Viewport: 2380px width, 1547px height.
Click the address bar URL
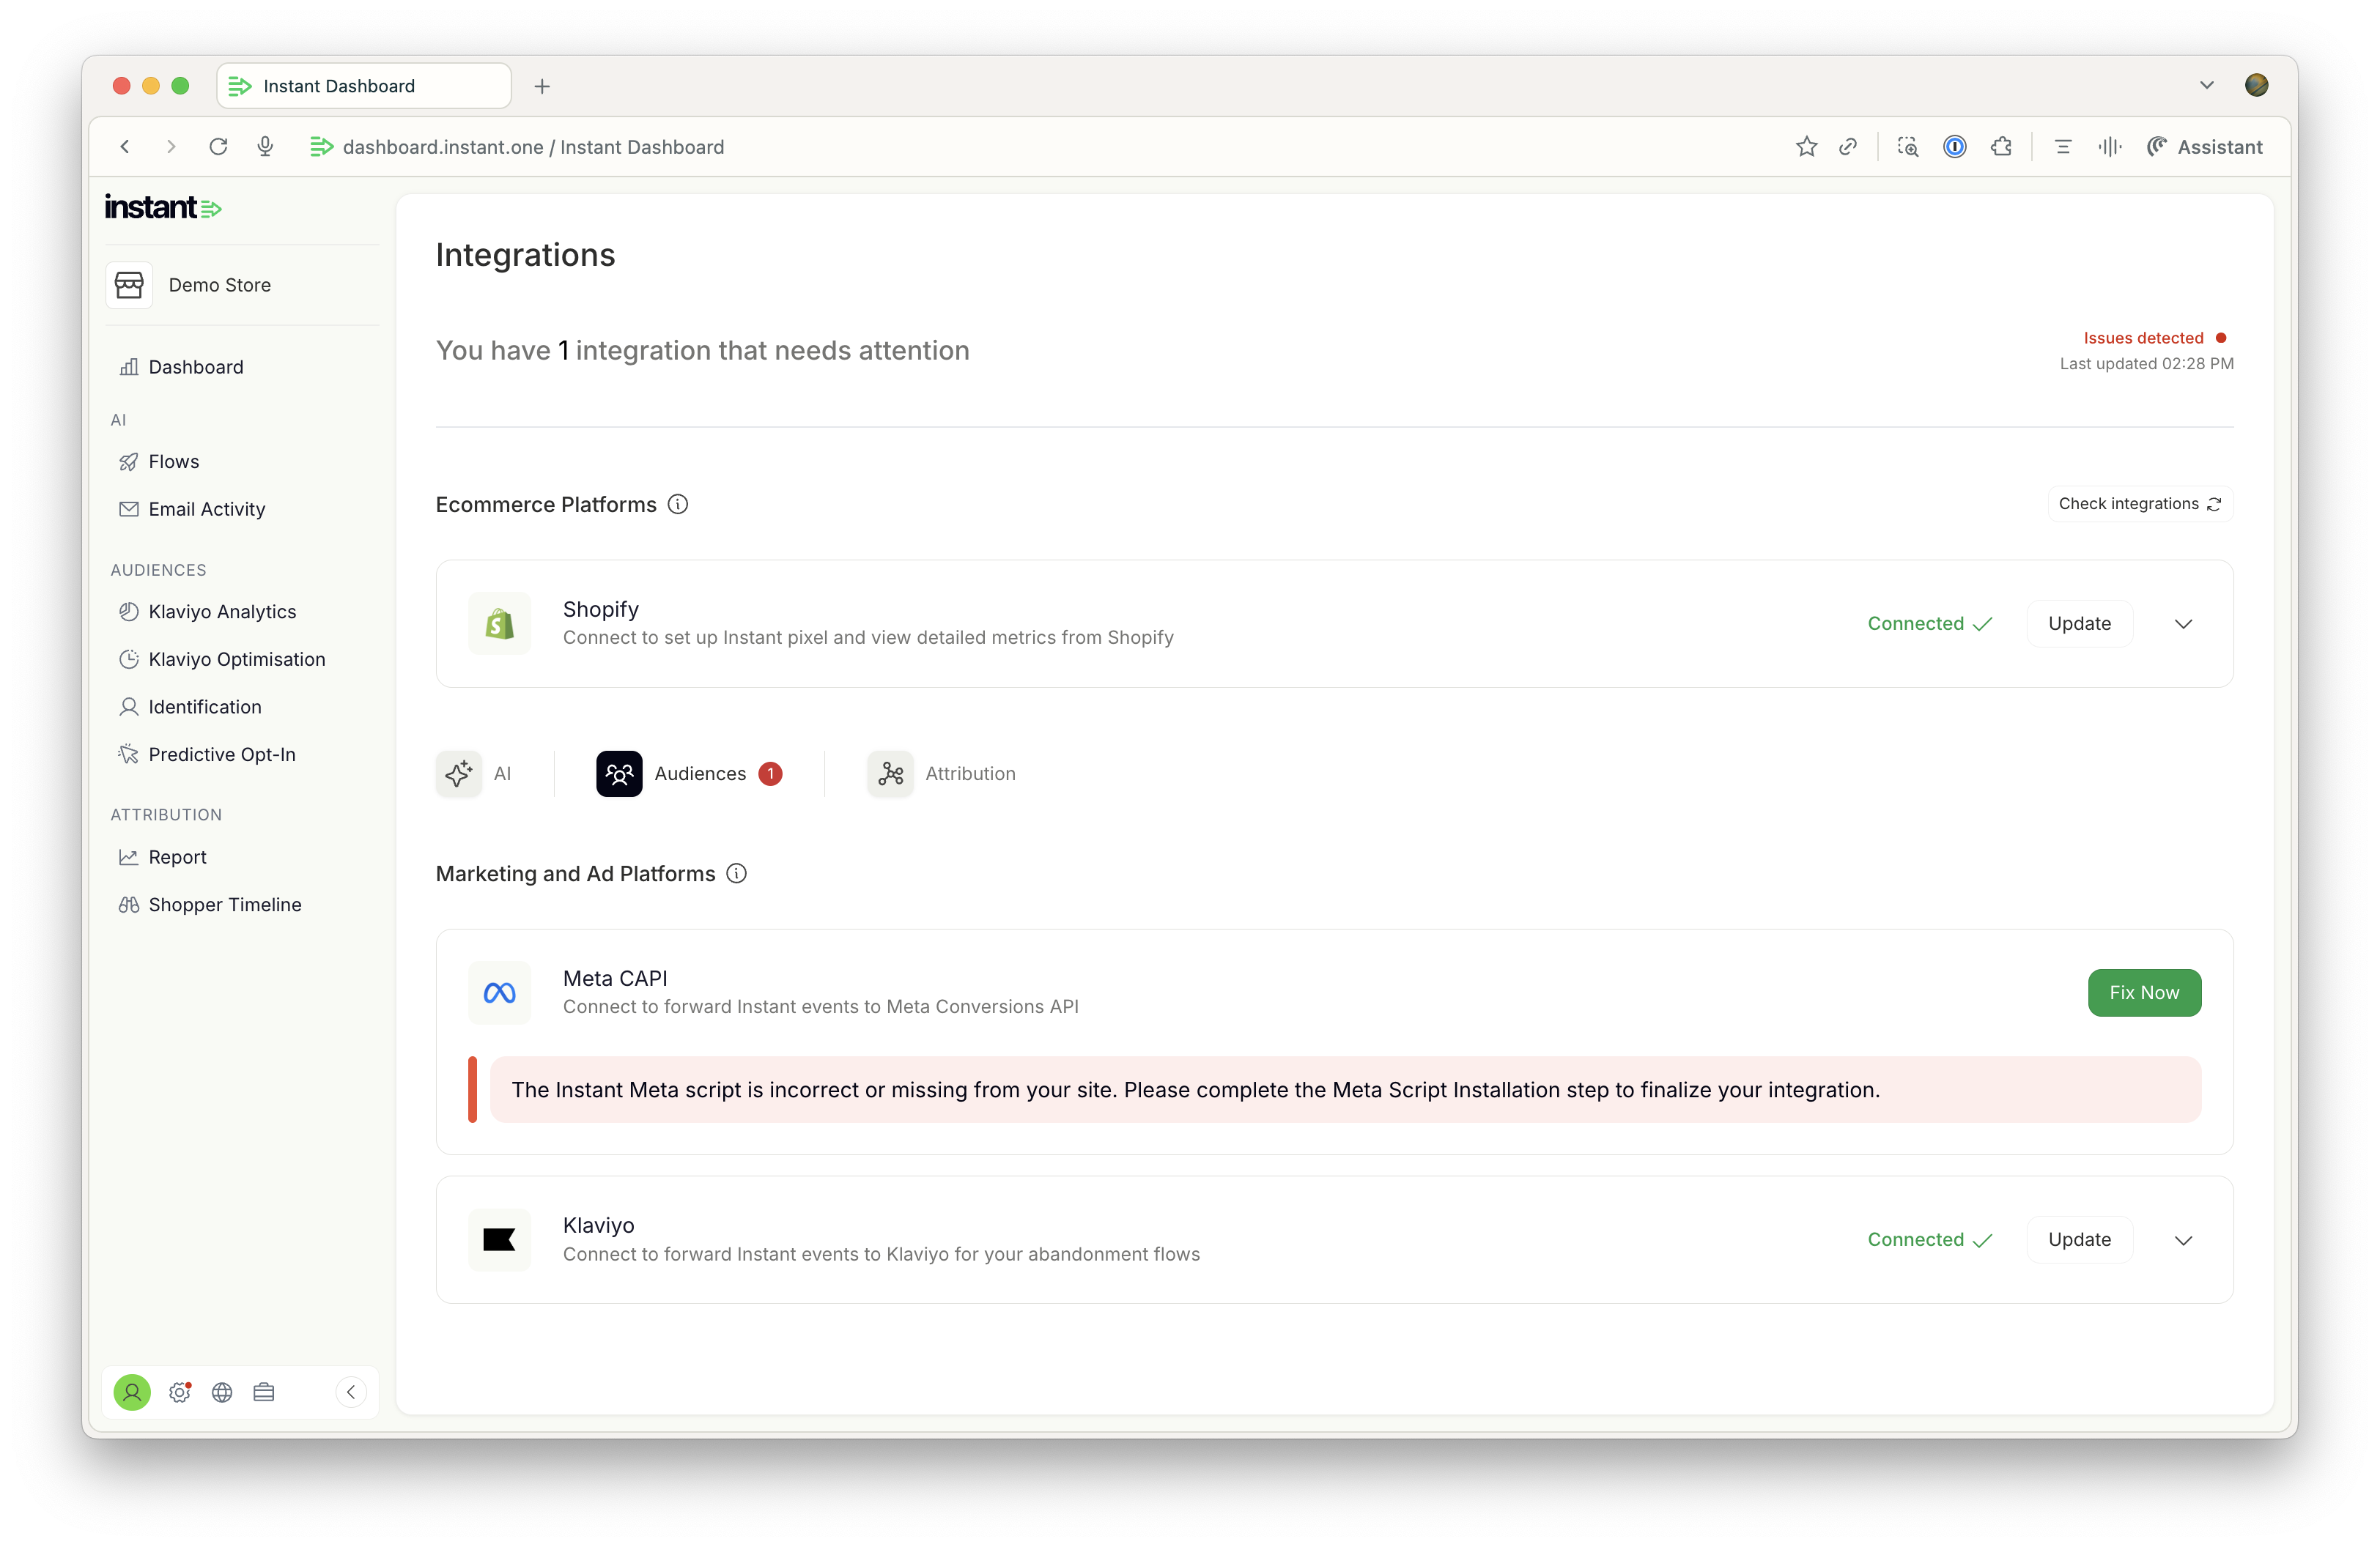(533, 147)
